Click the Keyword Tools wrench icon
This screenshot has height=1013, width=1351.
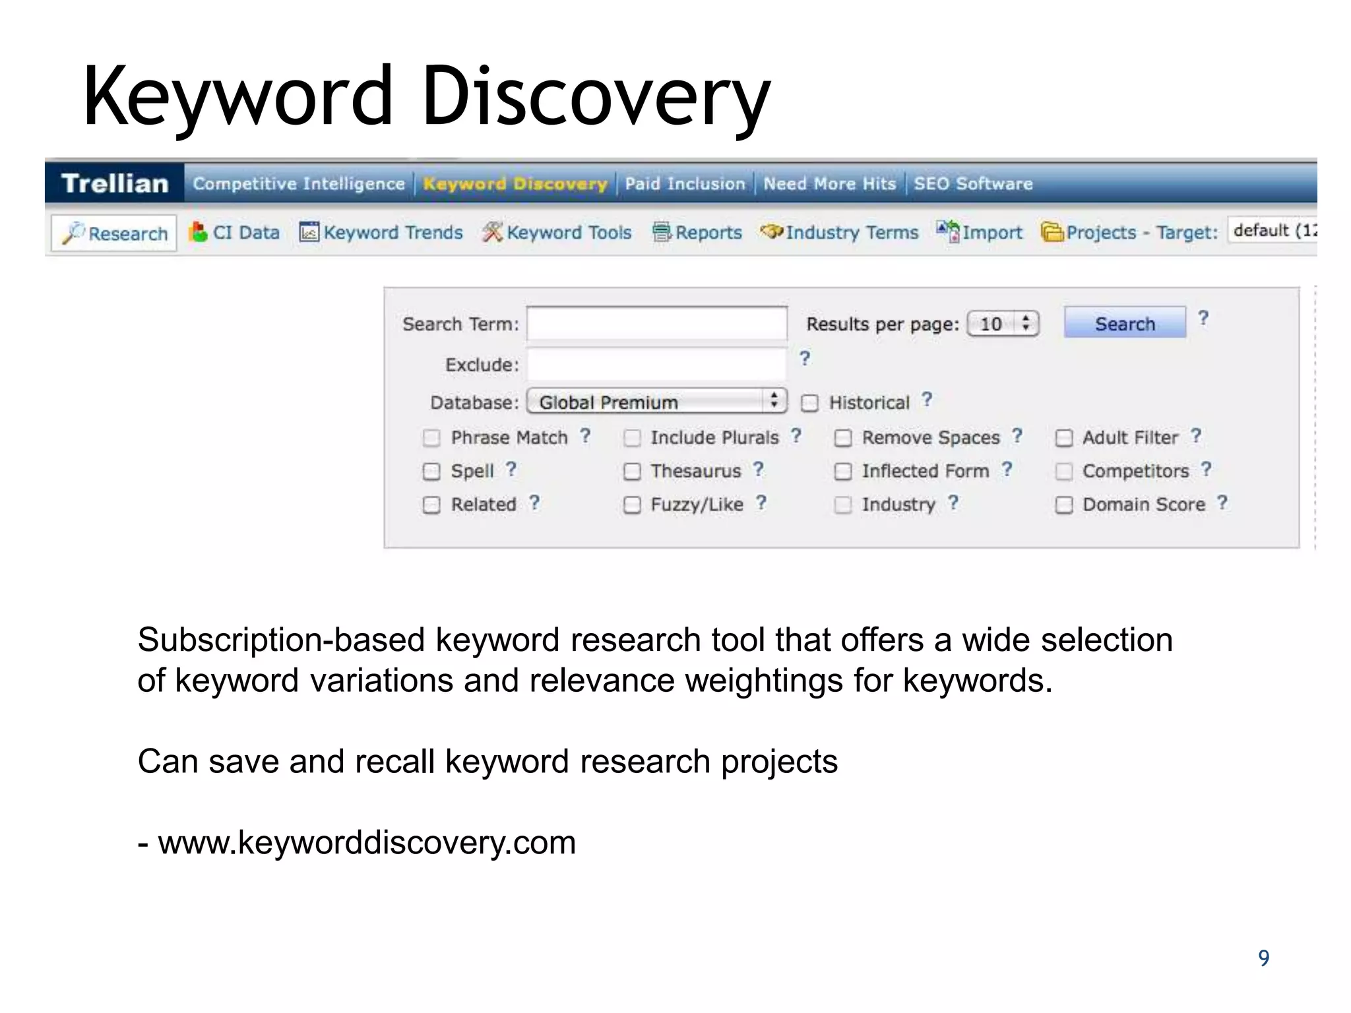(x=492, y=232)
